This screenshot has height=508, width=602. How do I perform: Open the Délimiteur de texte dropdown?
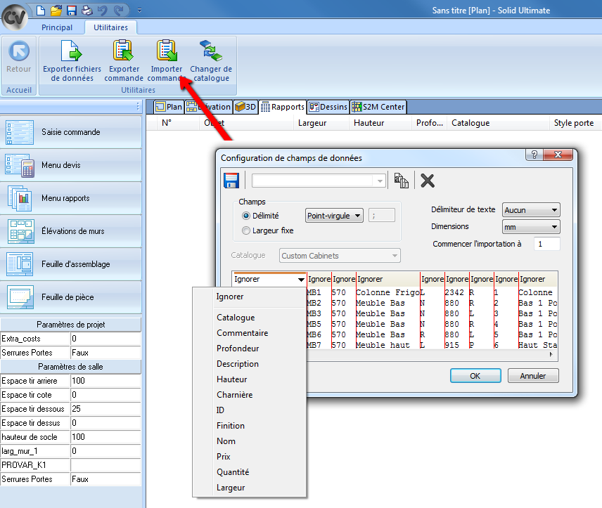pos(531,210)
